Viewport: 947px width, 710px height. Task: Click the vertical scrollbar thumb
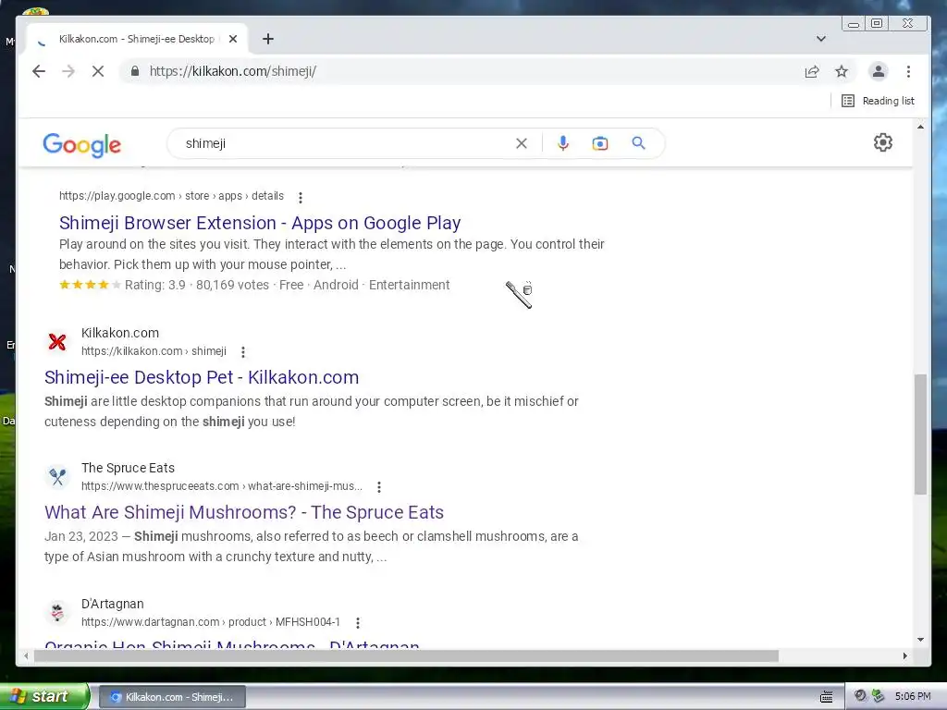(920, 435)
